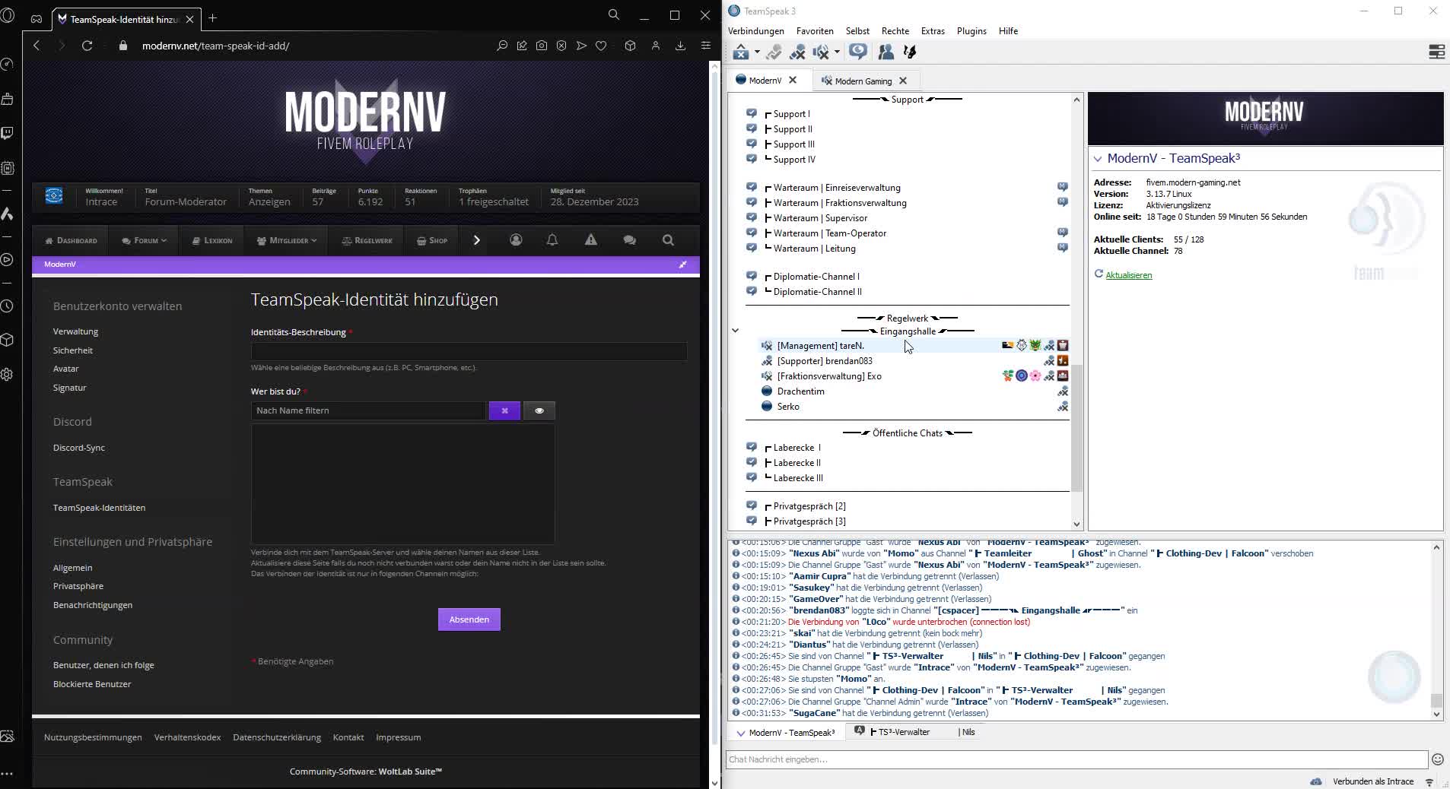Open the browser downloads panel
1450x789 pixels.
[680, 46]
